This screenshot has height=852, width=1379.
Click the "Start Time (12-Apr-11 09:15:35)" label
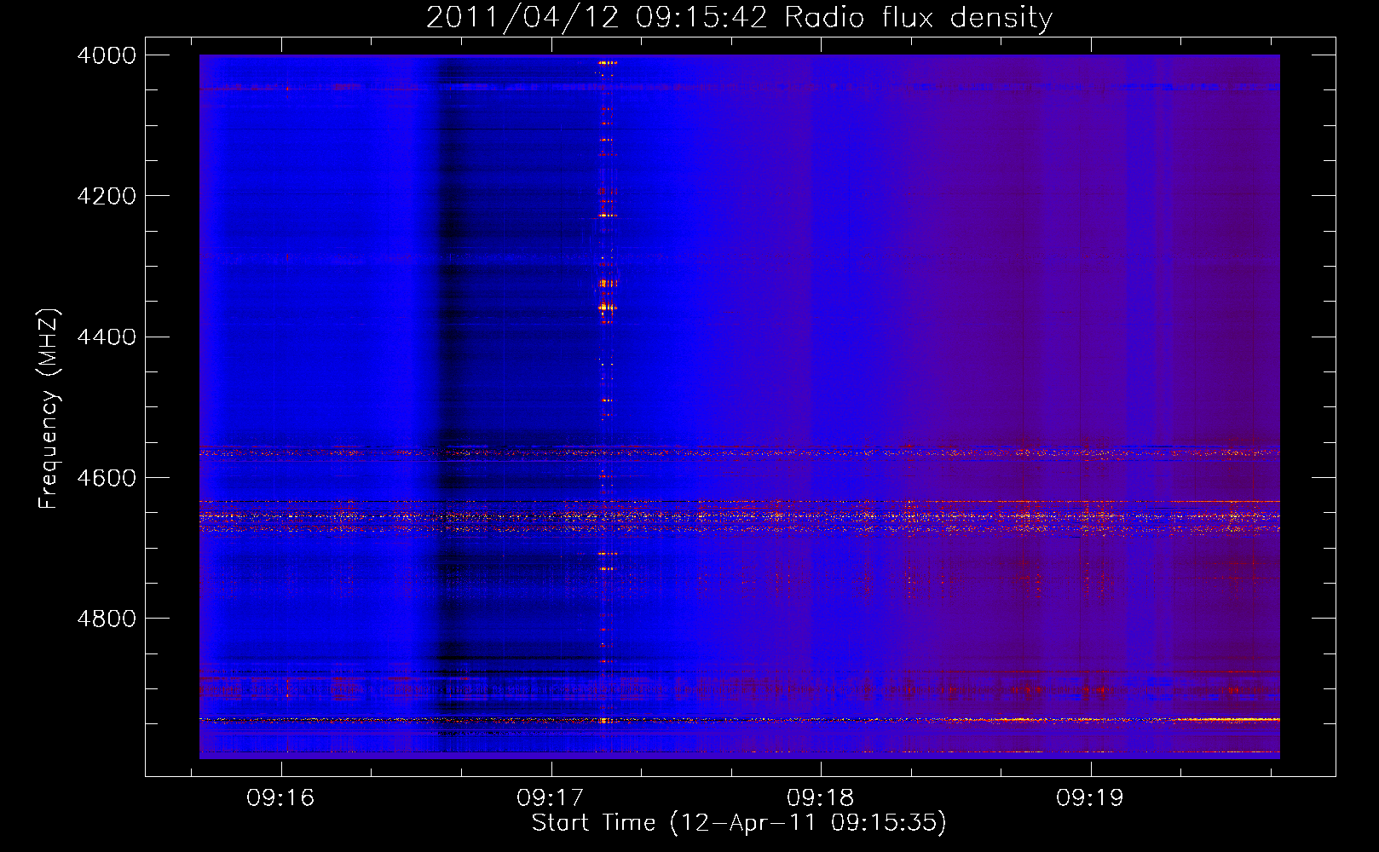point(739,823)
